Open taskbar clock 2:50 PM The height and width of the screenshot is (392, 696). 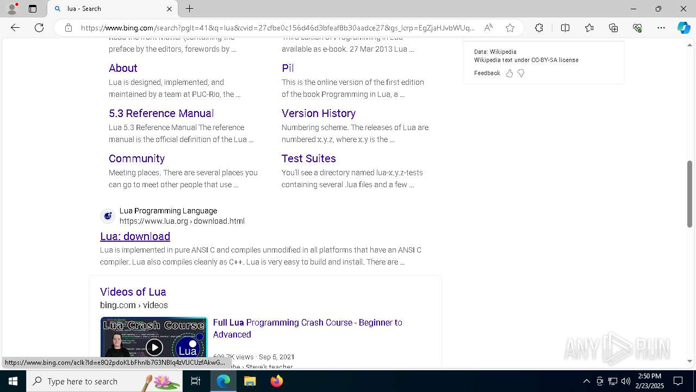pos(649,381)
